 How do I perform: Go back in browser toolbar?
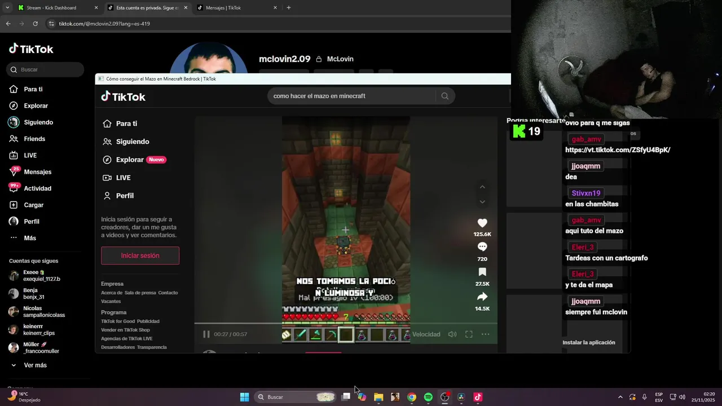click(x=8, y=24)
